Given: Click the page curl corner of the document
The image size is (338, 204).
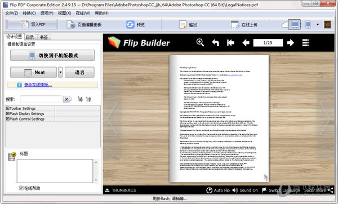Looking at the screenshot, I should [x=266, y=178].
